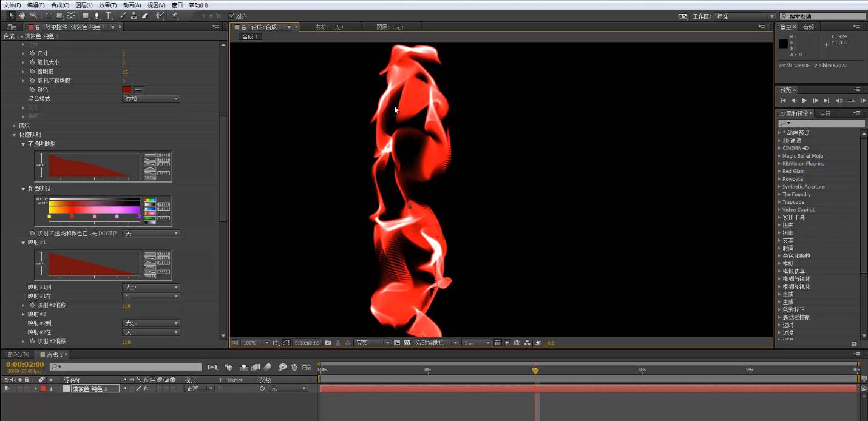The height and width of the screenshot is (421, 868).
Task: Select the Brush tool
Action: [x=123, y=15]
